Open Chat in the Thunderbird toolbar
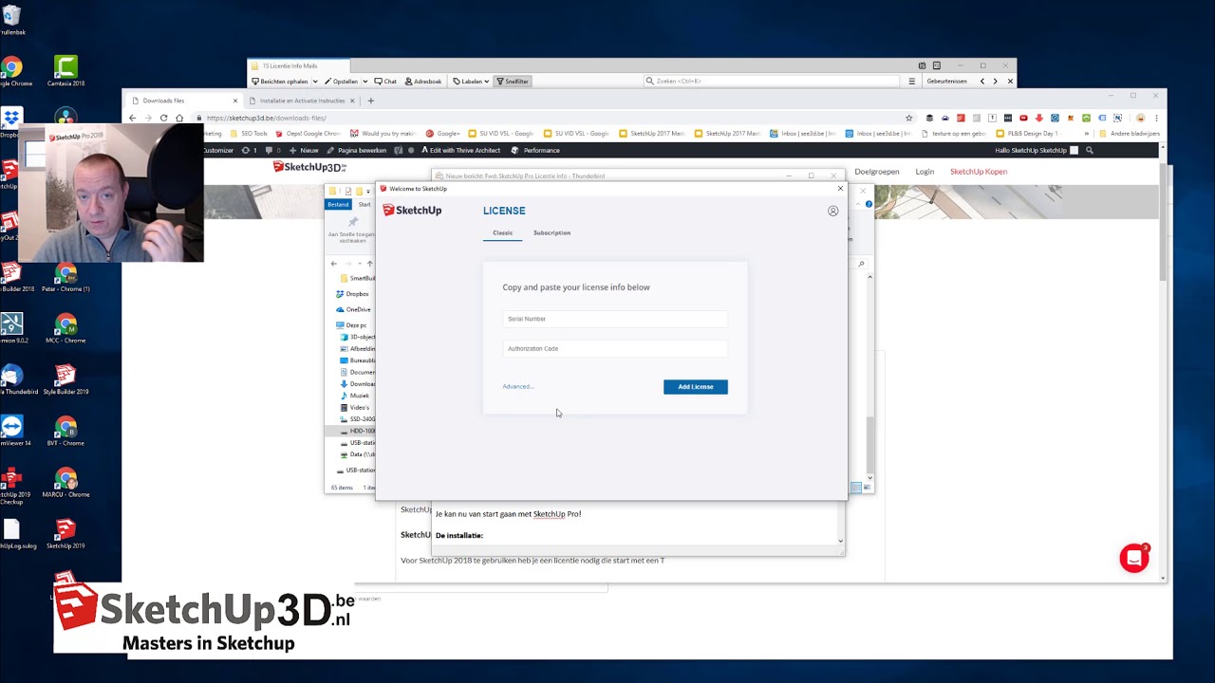 point(385,82)
